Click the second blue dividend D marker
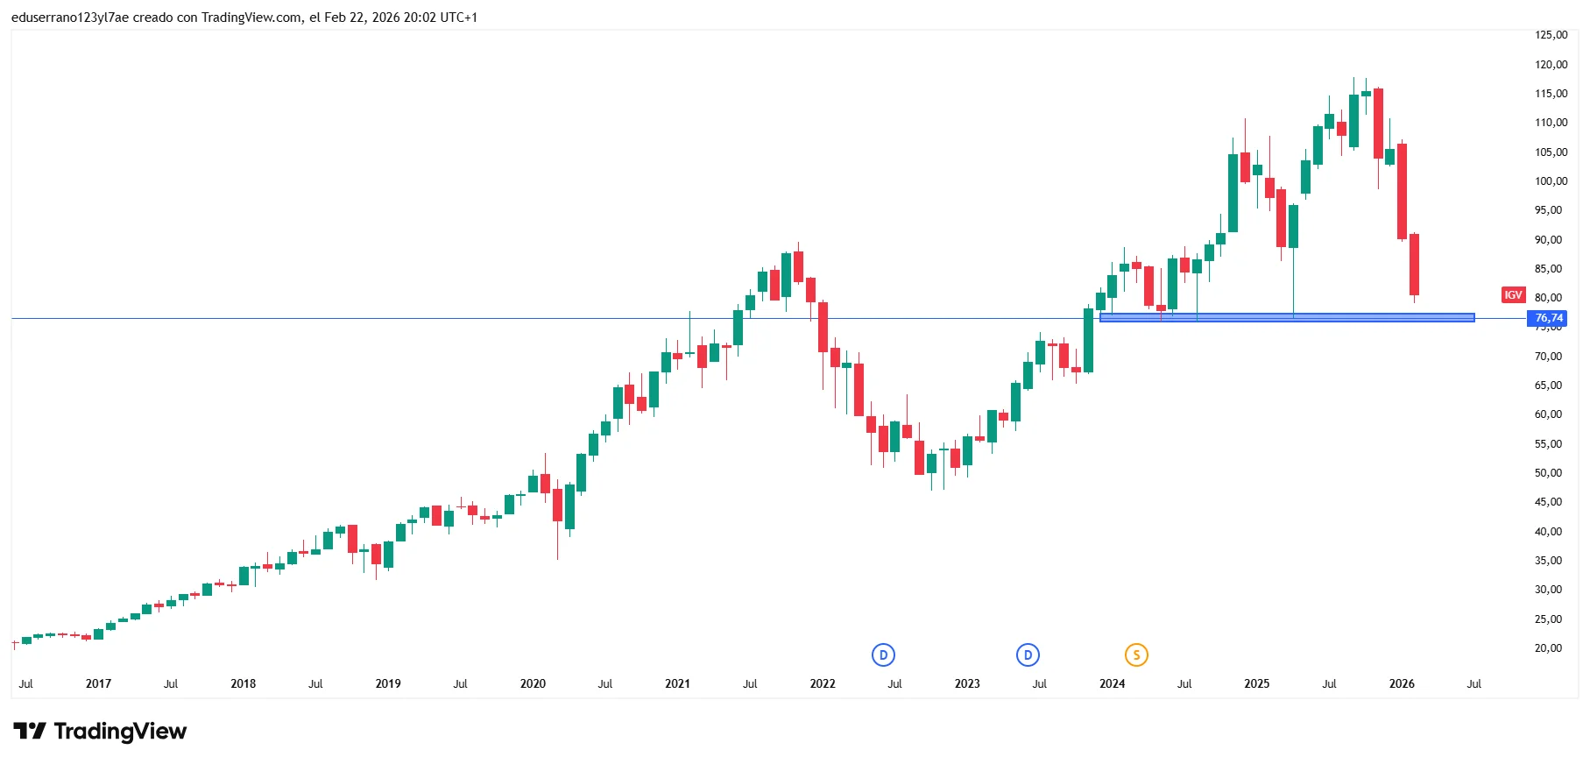This screenshot has height=764, width=1590. point(1028,654)
